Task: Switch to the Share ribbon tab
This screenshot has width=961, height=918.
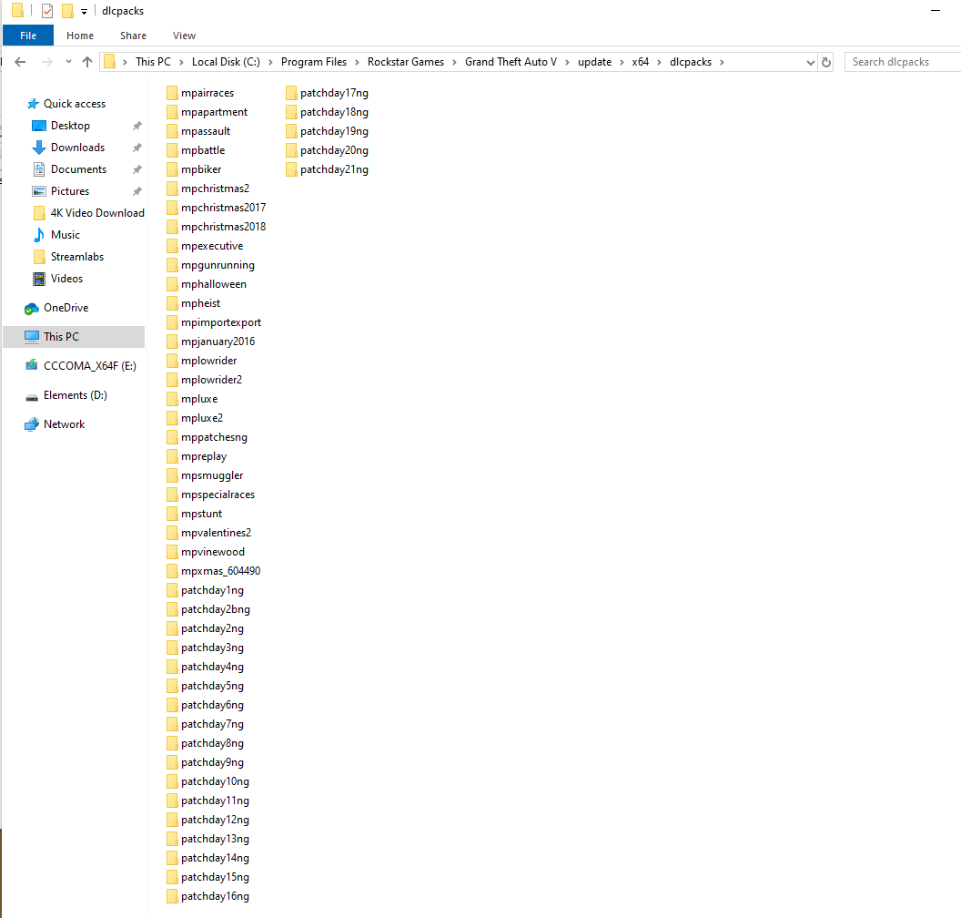Action: point(133,36)
